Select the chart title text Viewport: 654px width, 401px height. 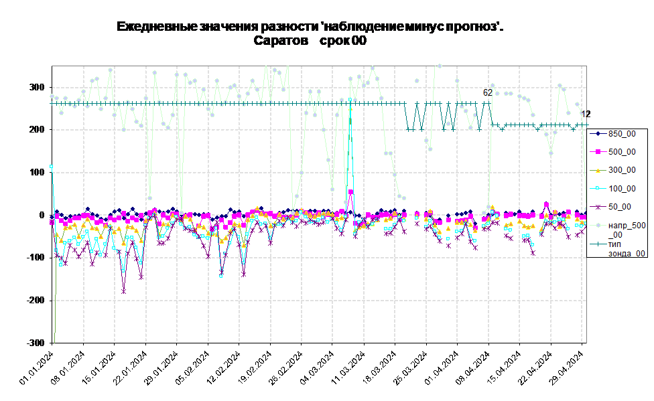310,33
